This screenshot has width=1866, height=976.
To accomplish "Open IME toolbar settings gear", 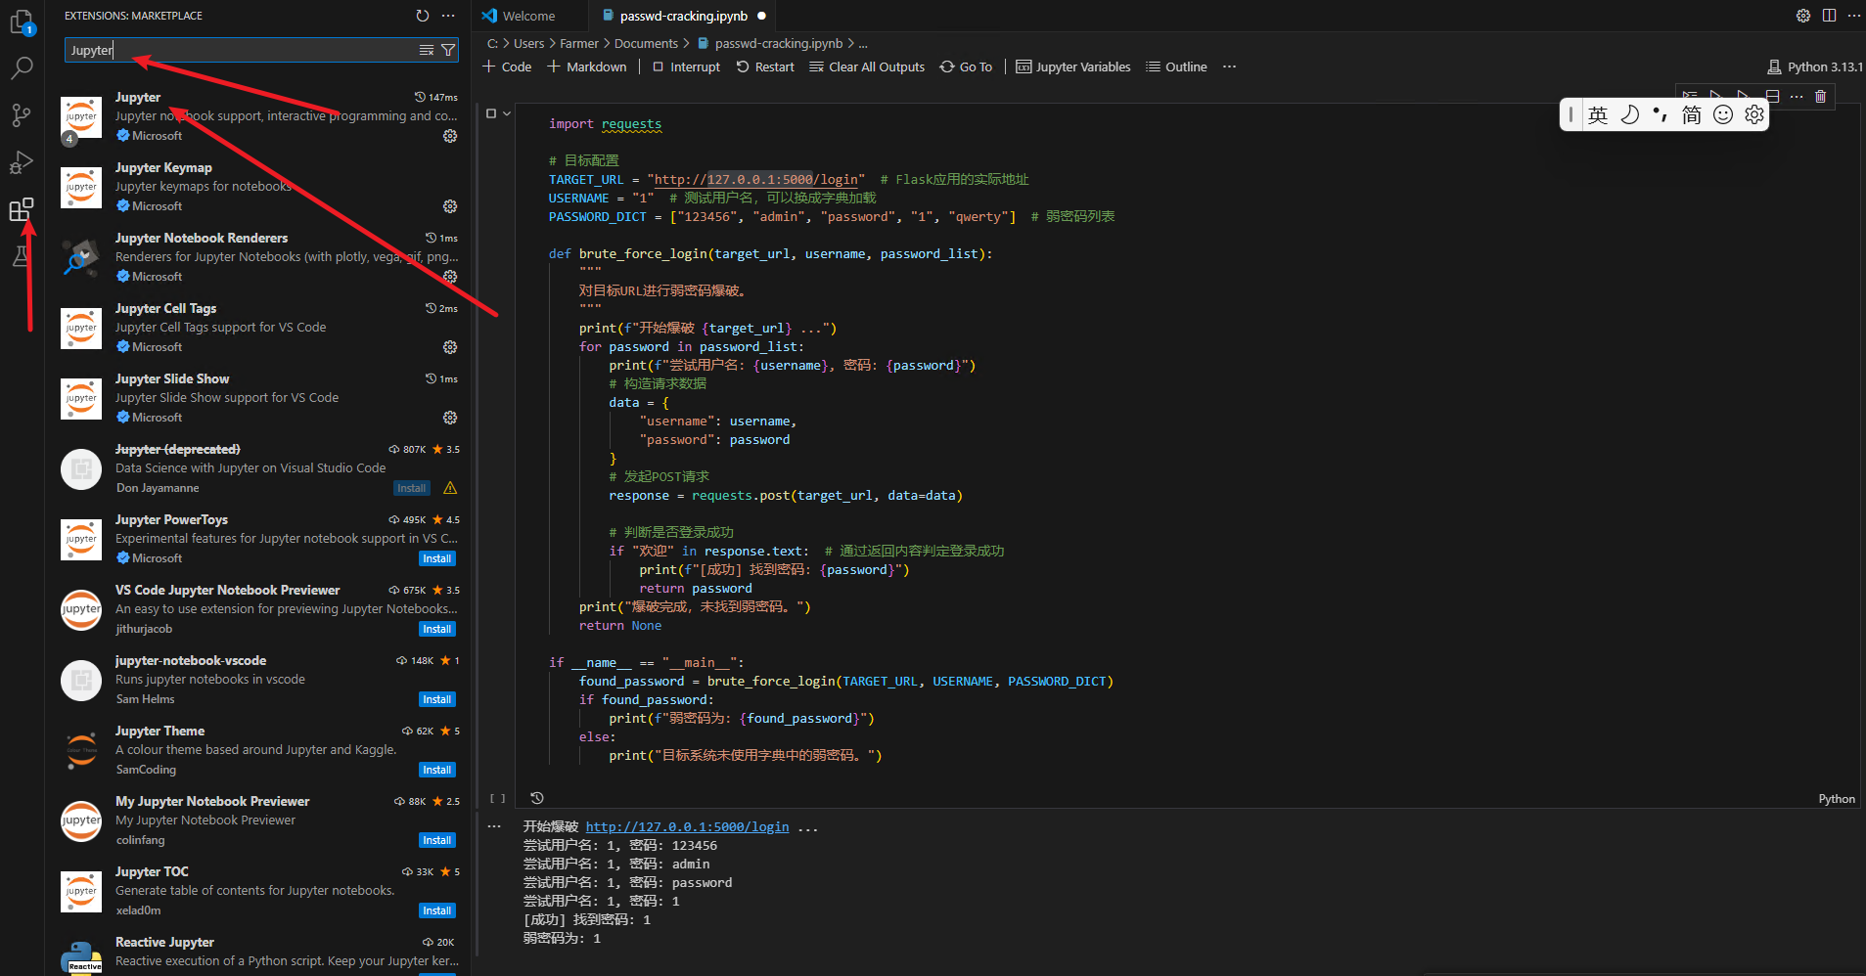I will (1754, 114).
